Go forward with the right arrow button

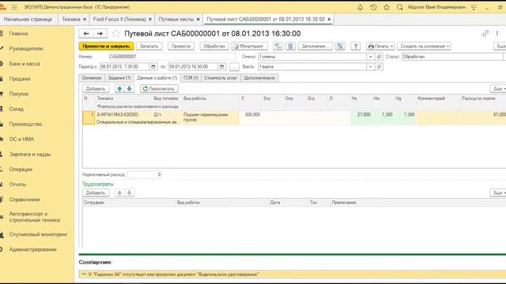[x=100, y=33]
